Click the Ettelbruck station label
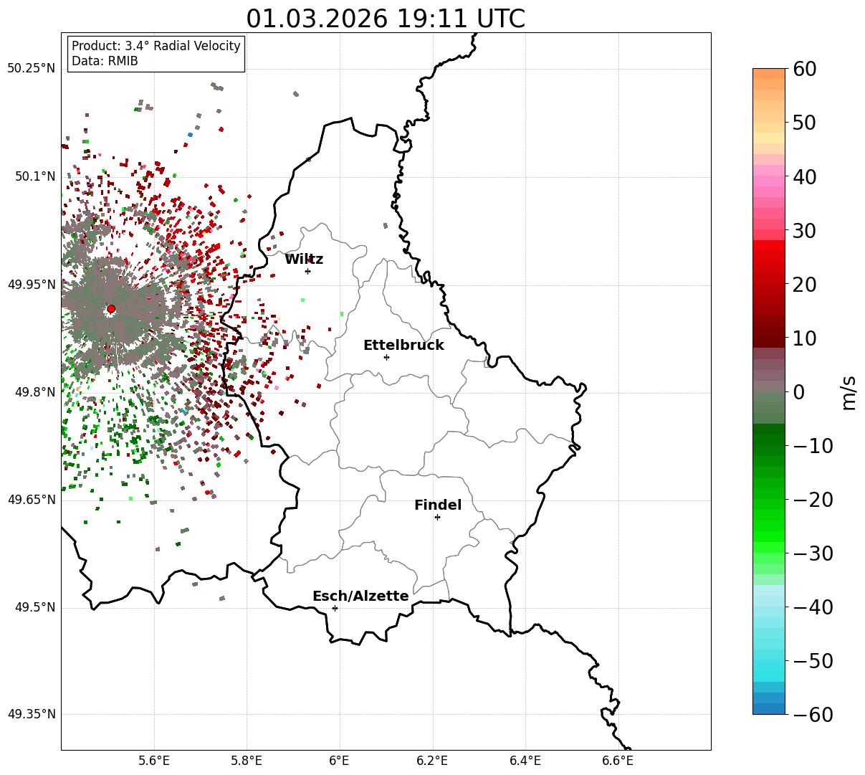This screenshot has width=865, height=775. coord(403,346)
